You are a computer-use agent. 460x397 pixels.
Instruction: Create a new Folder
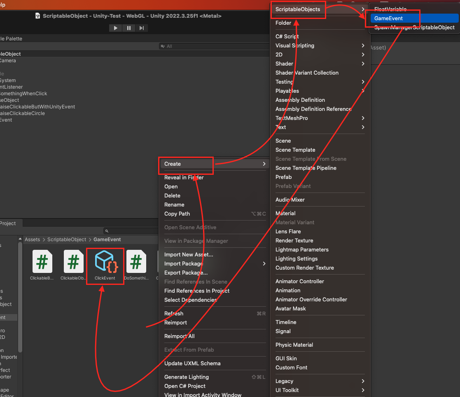320,23
